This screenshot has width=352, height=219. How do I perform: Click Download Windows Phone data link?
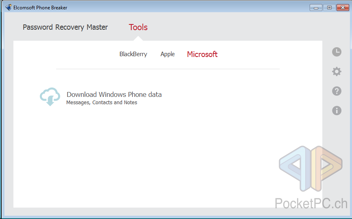tap(114, 94)
